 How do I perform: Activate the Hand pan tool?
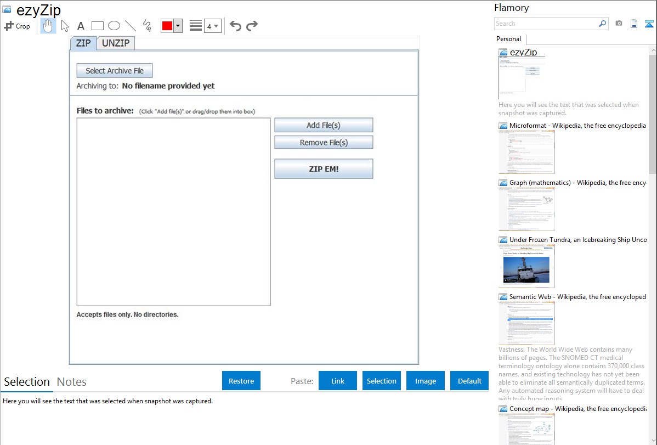pyautogui.click(x=48, y=26)
